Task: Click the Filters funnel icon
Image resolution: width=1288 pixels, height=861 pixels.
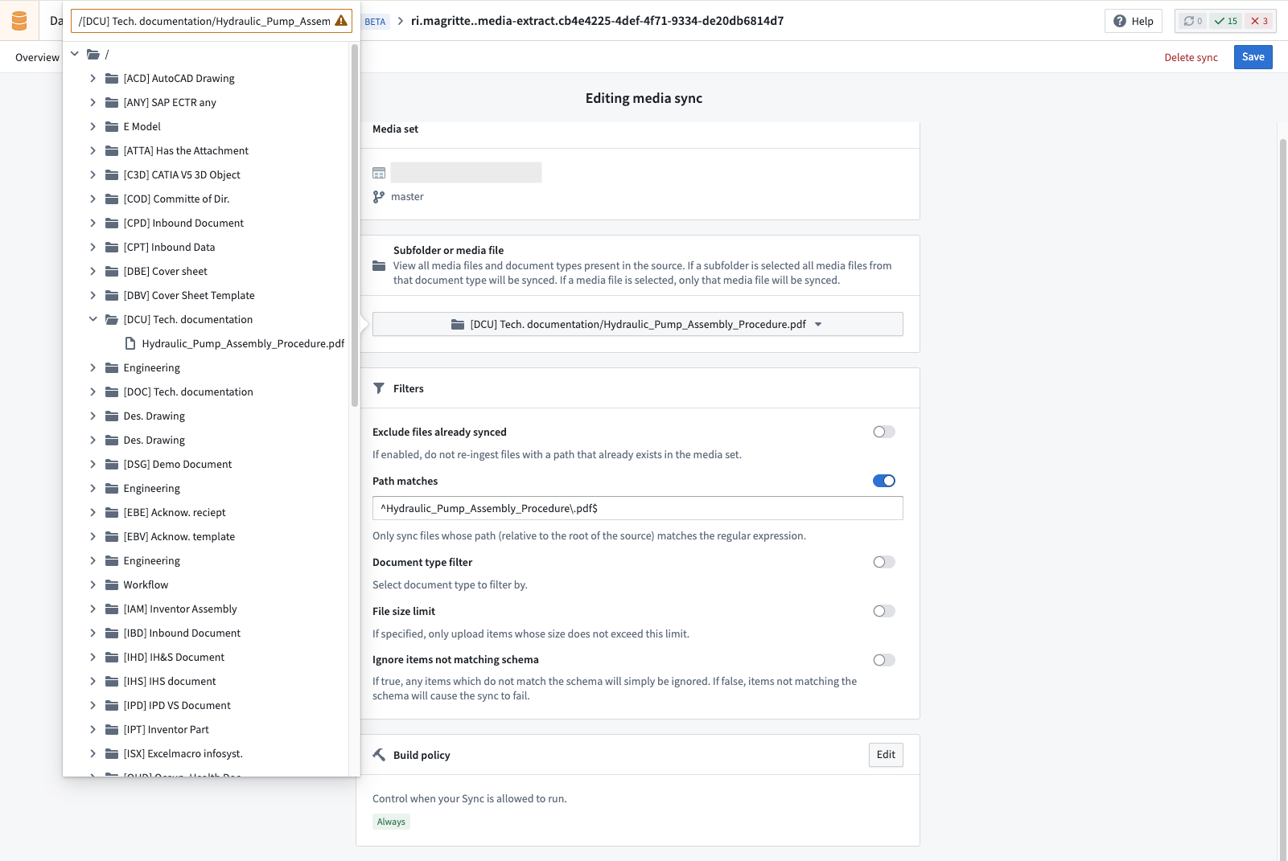Action: [x=379, y=388]
